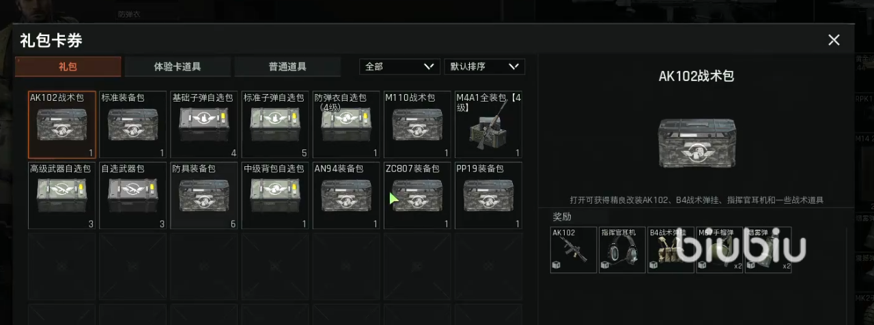Select the 礼包 tab
The height and width of the screenshot is (325, 874).
pos(68,67)
